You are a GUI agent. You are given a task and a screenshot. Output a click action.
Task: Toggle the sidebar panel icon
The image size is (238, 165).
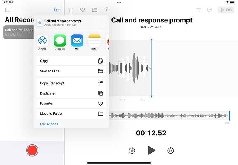pos(8,10)
